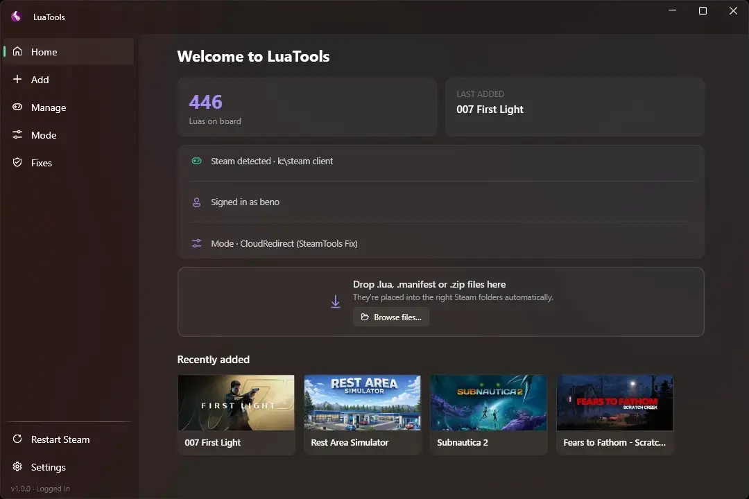Click the 446 Luas count number

pyautogui.click(x=205, y=102)
